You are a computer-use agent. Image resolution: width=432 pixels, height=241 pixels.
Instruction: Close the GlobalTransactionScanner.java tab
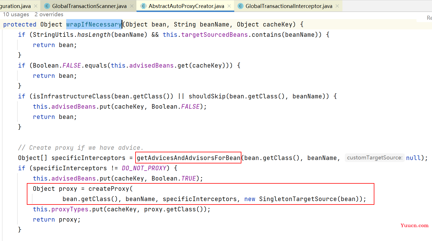point(132,6)
